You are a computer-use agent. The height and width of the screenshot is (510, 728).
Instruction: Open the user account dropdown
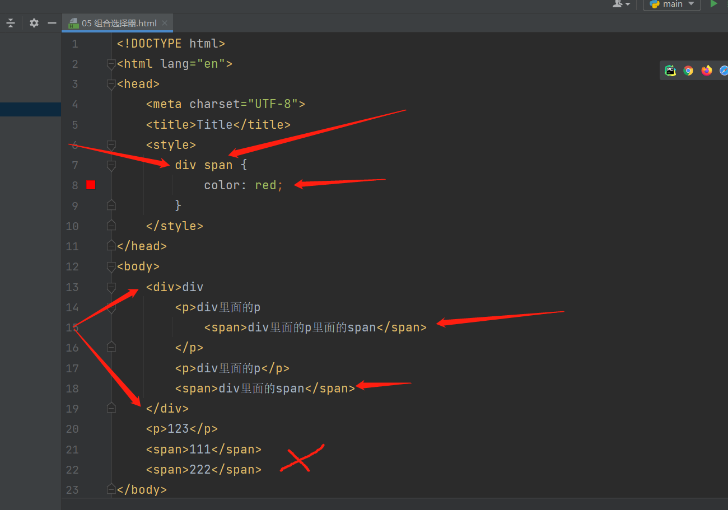pyautogui.click(x=621, y=4)
